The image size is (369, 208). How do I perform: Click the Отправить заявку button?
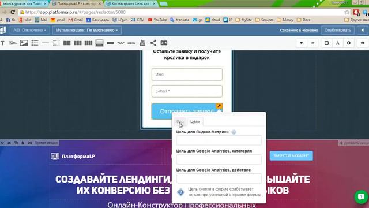(x=187, y=111)
